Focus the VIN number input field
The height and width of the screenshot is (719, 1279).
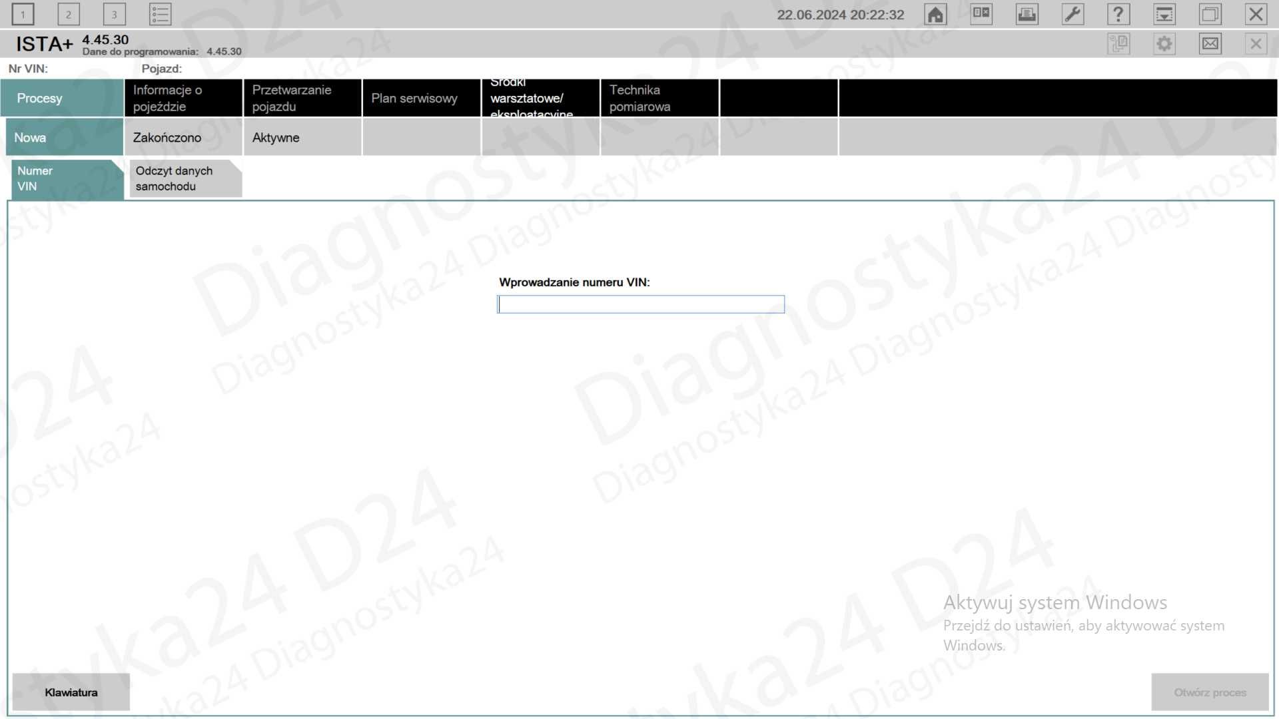(641, 304)
